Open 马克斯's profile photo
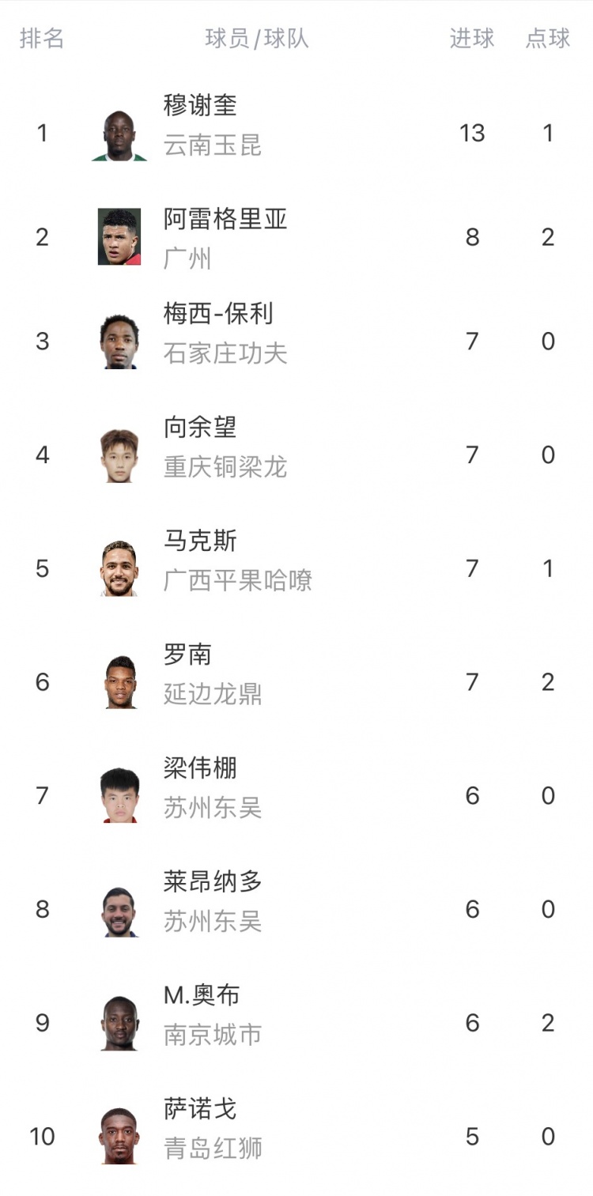Viewport: 593px width, 1196px height. (119, 568)
